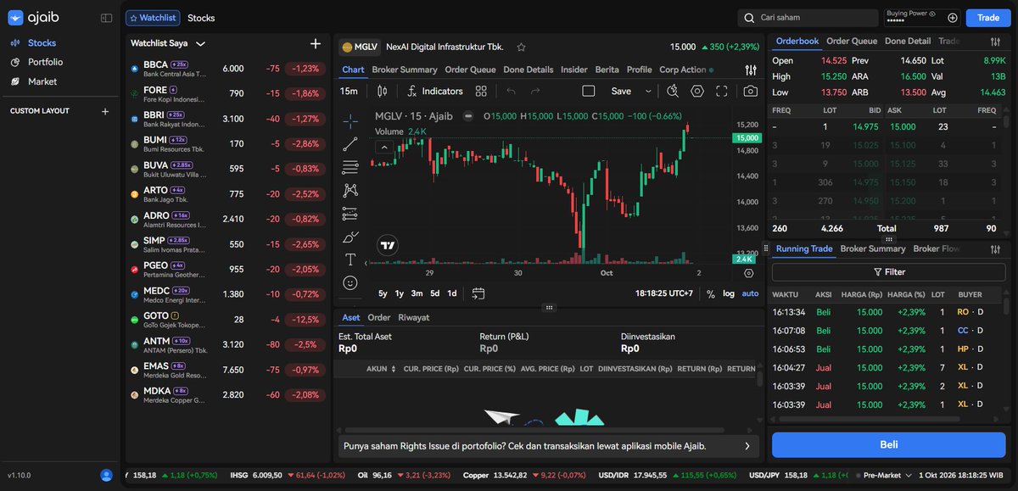This screenshot has width=1018, height=491.
Task: Set chart range to 5d
Action: (x=434, y=293)
